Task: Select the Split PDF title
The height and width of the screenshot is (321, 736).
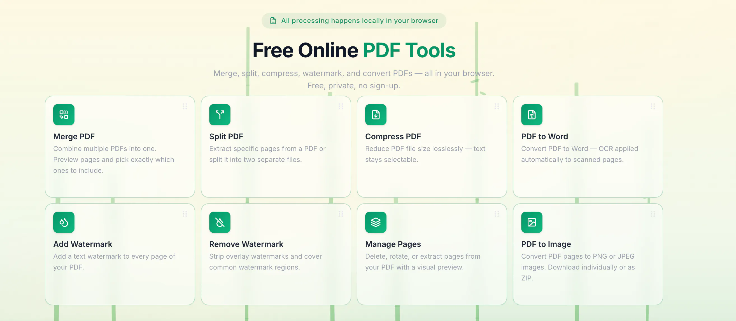Action: (x=226, y=137)
